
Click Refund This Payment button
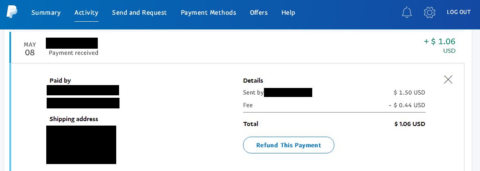288,145
